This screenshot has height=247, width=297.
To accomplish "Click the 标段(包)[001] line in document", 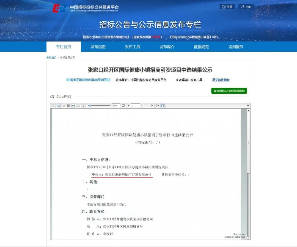I will click(x=128, y=167).
